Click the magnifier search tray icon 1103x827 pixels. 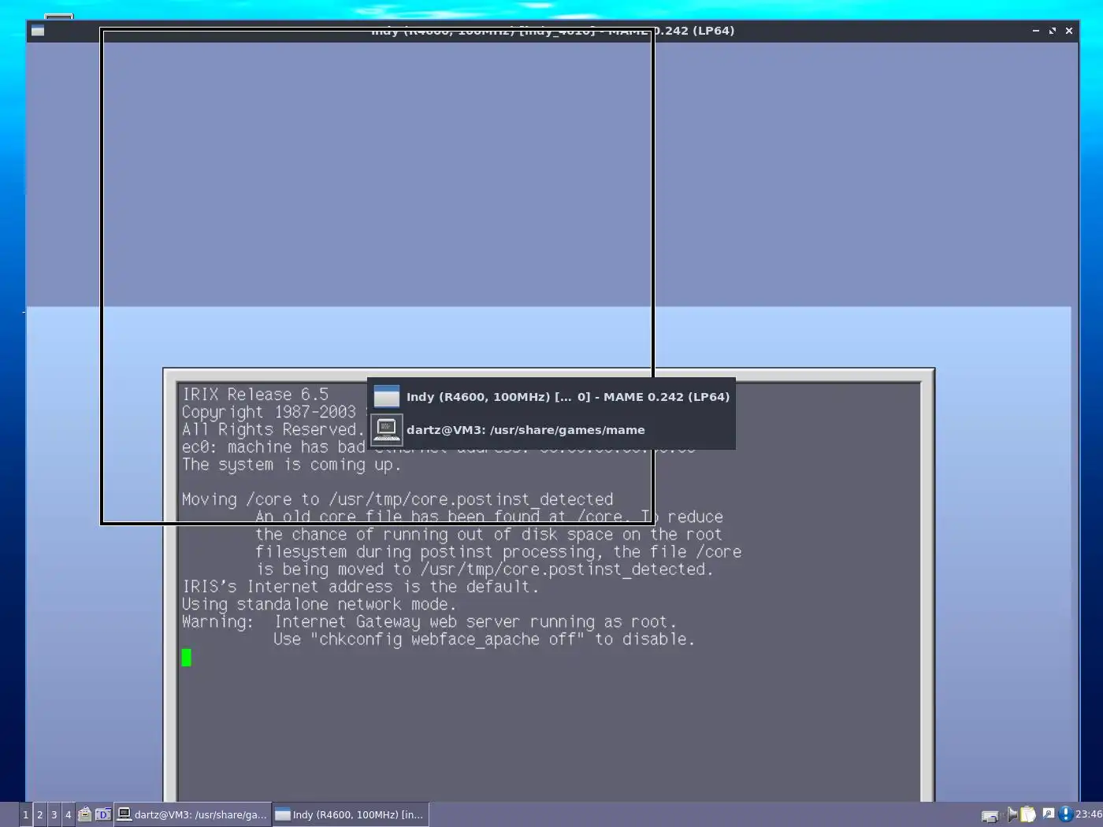tap(1048, 814)
